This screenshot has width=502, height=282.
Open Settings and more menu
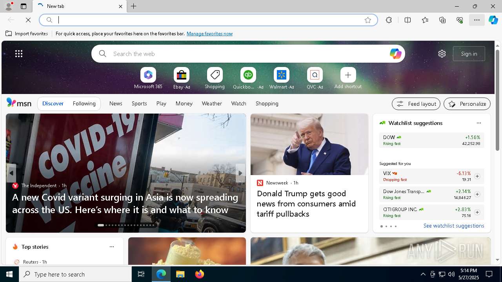click(477, 20)
